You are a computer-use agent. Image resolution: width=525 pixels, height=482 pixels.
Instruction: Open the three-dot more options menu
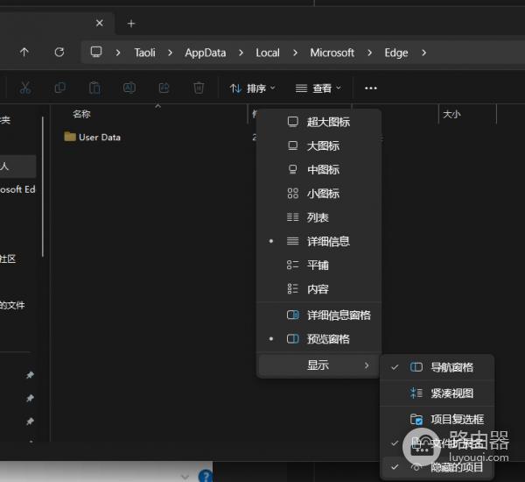371,88
